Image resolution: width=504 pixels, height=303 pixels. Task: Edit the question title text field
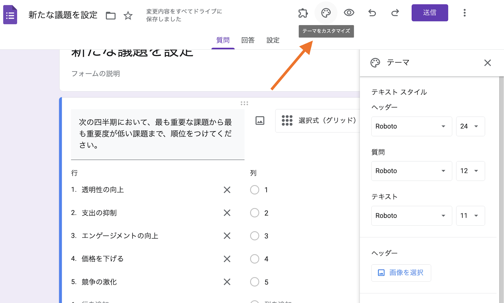tap(157, 134)
